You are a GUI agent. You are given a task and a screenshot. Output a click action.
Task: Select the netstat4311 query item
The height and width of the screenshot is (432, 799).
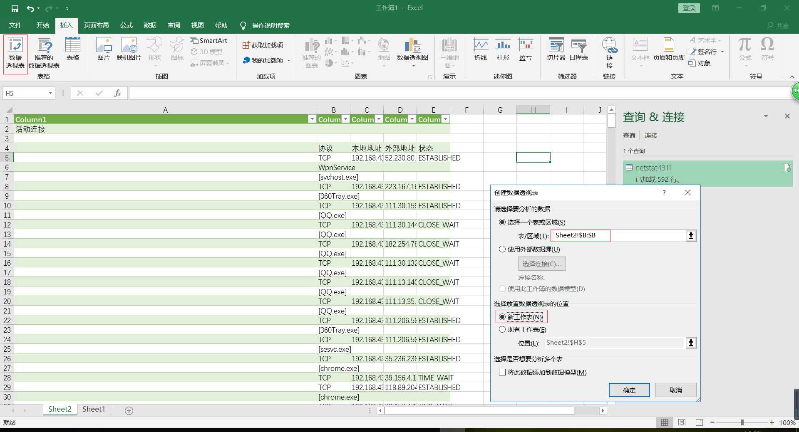[x=707, y=173]
